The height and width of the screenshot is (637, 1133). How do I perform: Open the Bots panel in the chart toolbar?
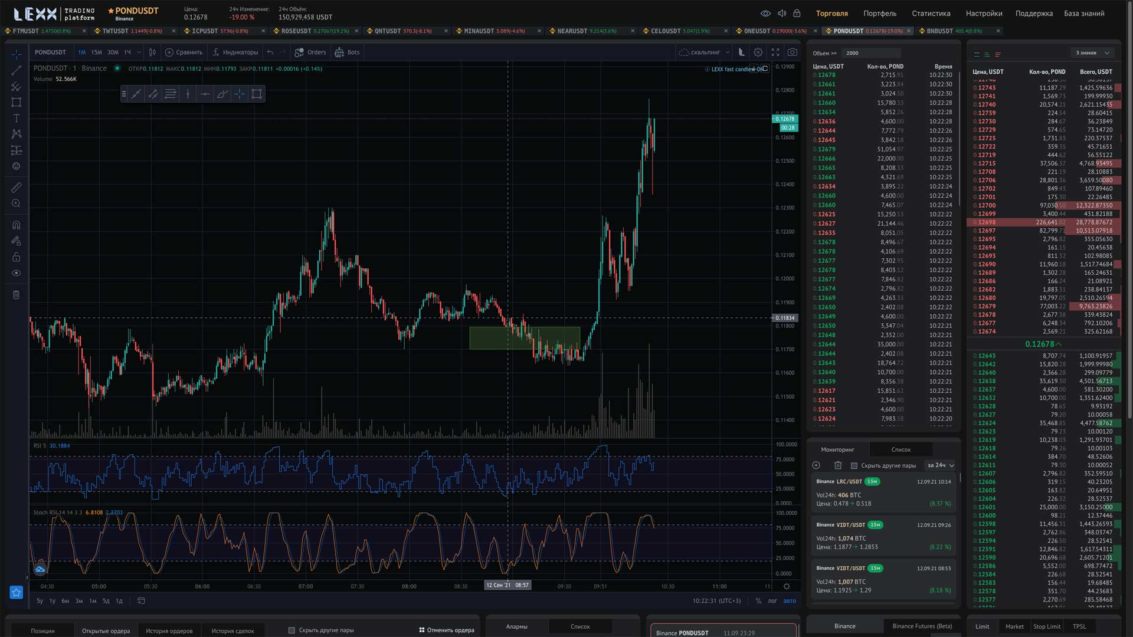pyautogui.click(x=347, y=52)
